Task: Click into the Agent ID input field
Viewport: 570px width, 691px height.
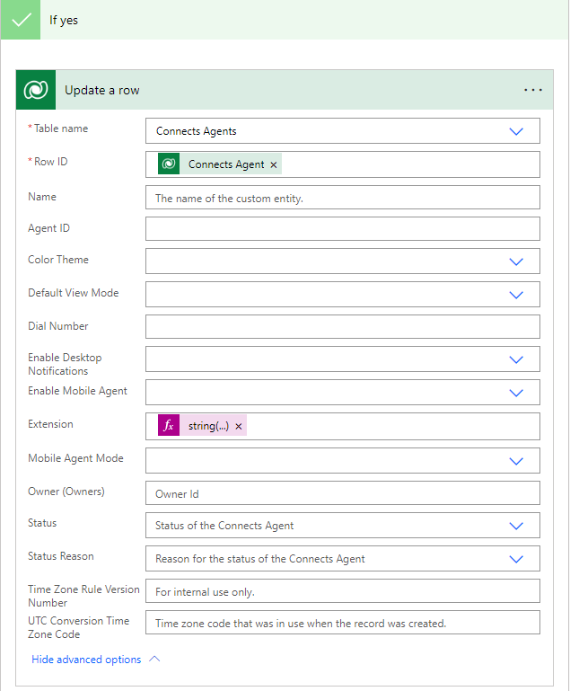Action: coord(342,229)
